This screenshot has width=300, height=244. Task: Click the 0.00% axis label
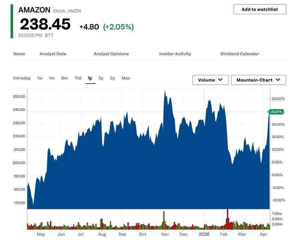(277, 175)
